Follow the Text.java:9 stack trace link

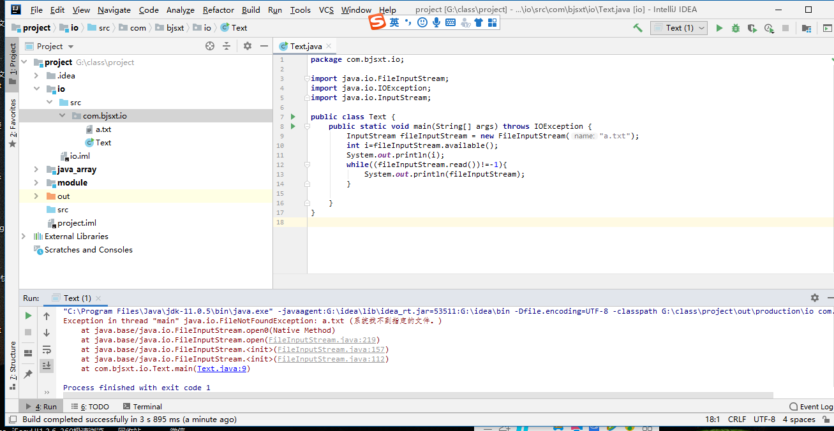coord(222,369)
